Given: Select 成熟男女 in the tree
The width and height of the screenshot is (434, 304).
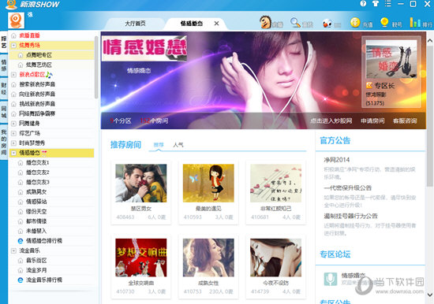Looking at the screenshot, I should (x=36, y=192).
